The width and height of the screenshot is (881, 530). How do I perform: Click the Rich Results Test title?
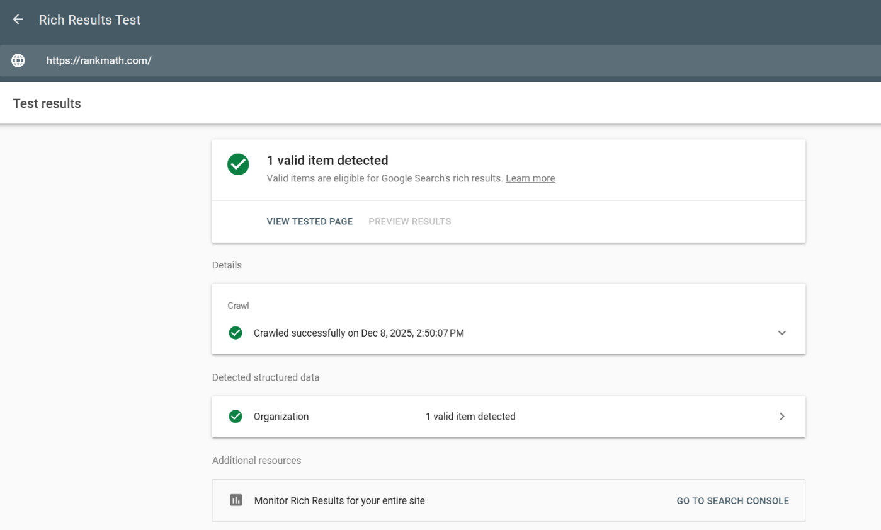pos(89,20)
